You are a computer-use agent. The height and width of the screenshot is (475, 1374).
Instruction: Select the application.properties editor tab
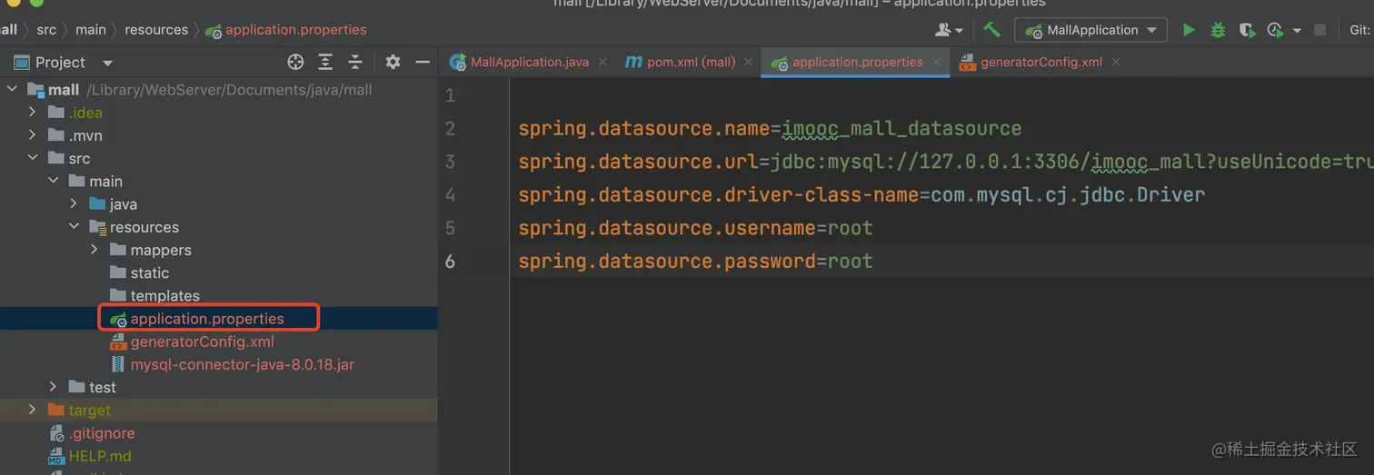click(x=857, y=62)
